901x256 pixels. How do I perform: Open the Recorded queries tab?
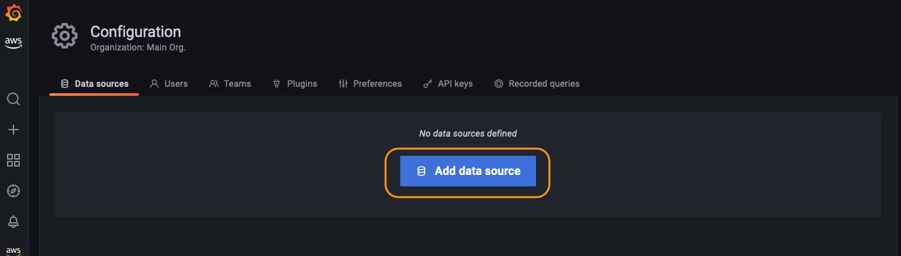(537, 84)
